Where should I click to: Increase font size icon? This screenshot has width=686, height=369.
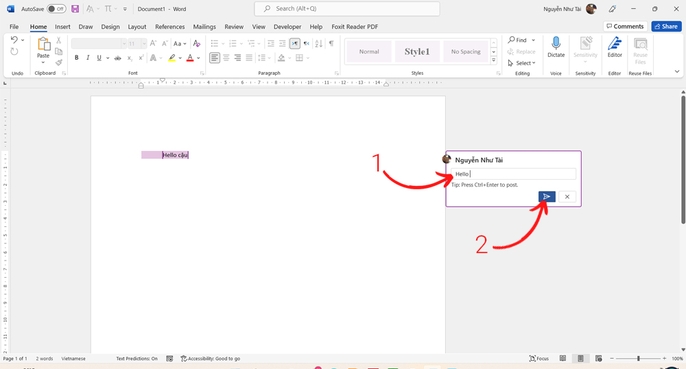pyautogui.click(x=153, y=43)
